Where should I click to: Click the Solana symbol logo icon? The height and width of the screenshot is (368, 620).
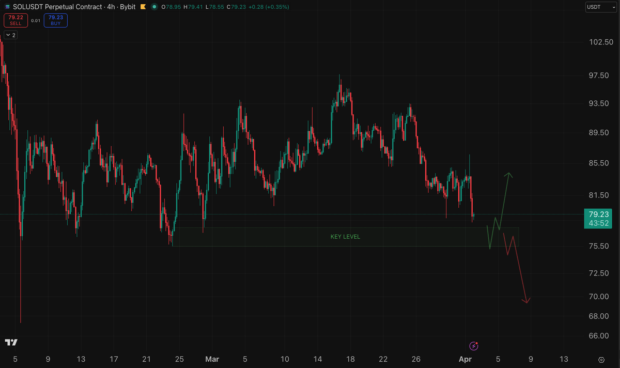pyautogui.click(x=7, y=7)
